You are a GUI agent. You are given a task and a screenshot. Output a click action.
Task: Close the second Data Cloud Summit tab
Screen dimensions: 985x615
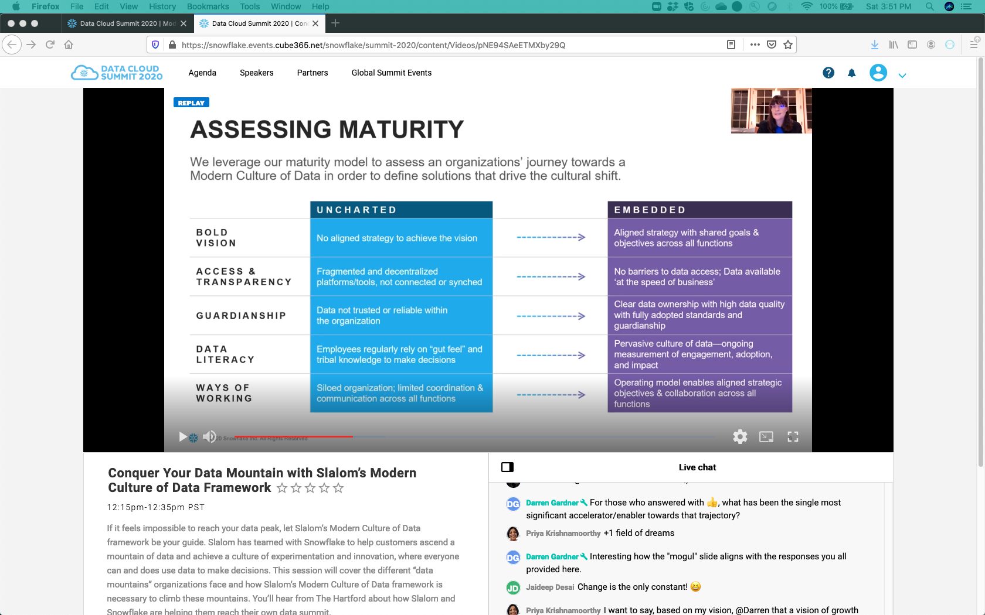tap(315, 23)
